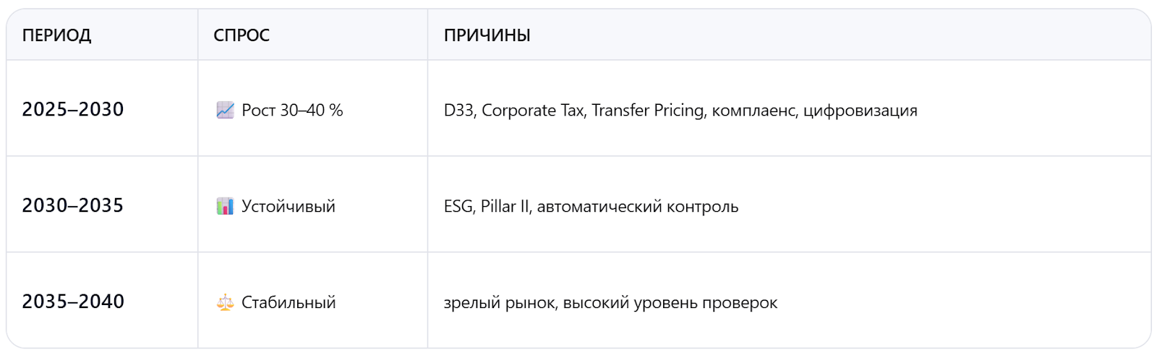Select the ПРИЧИНЫ column header

487,35
